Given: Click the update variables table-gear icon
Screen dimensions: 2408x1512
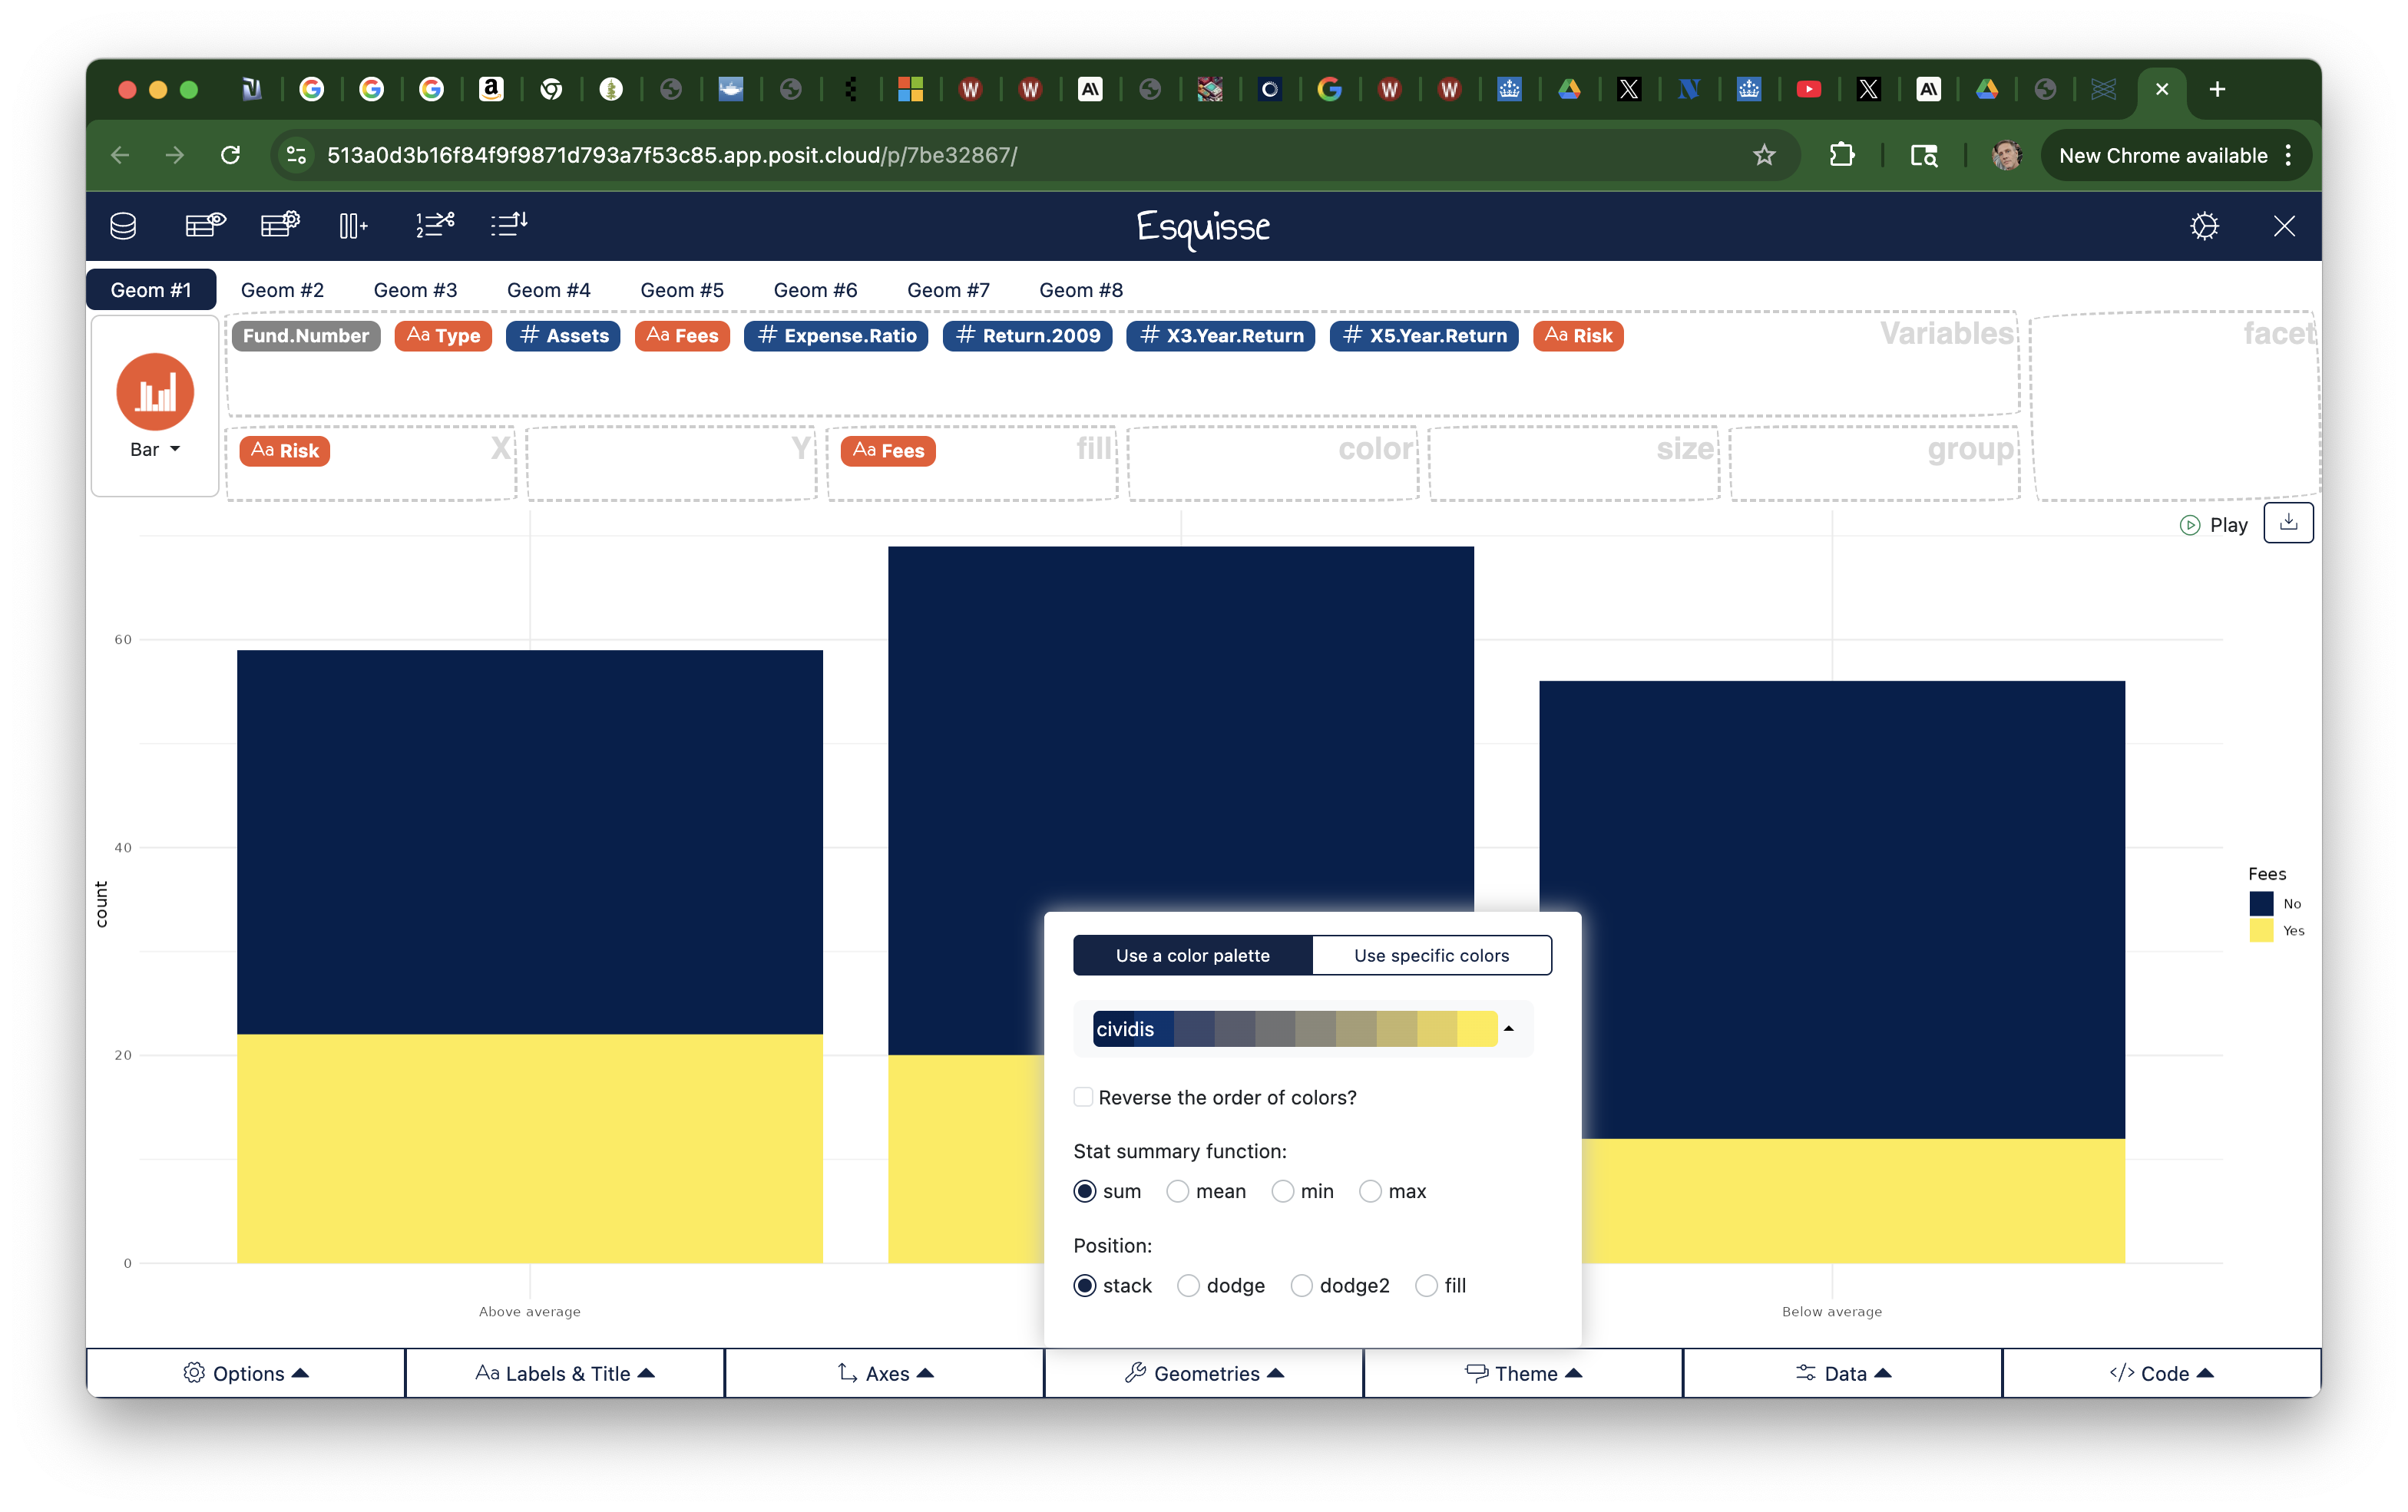Looking at the screenshot, I should tap(280, 225).
